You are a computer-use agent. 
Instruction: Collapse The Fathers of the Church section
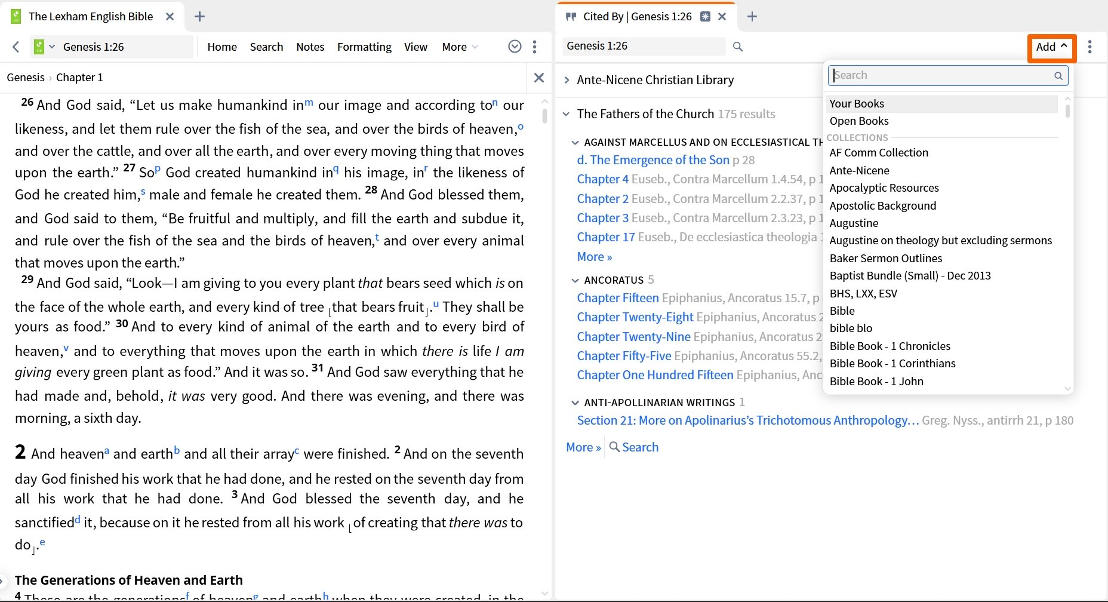(567, 114)
